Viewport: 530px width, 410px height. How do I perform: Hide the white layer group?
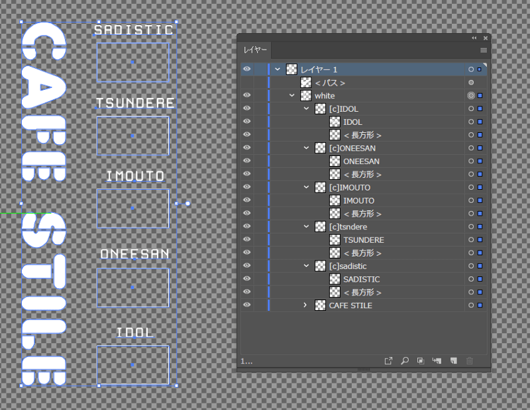246,95
